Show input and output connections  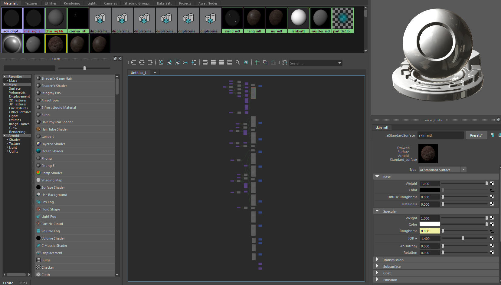pyautogui.click(x=142, y=62)
